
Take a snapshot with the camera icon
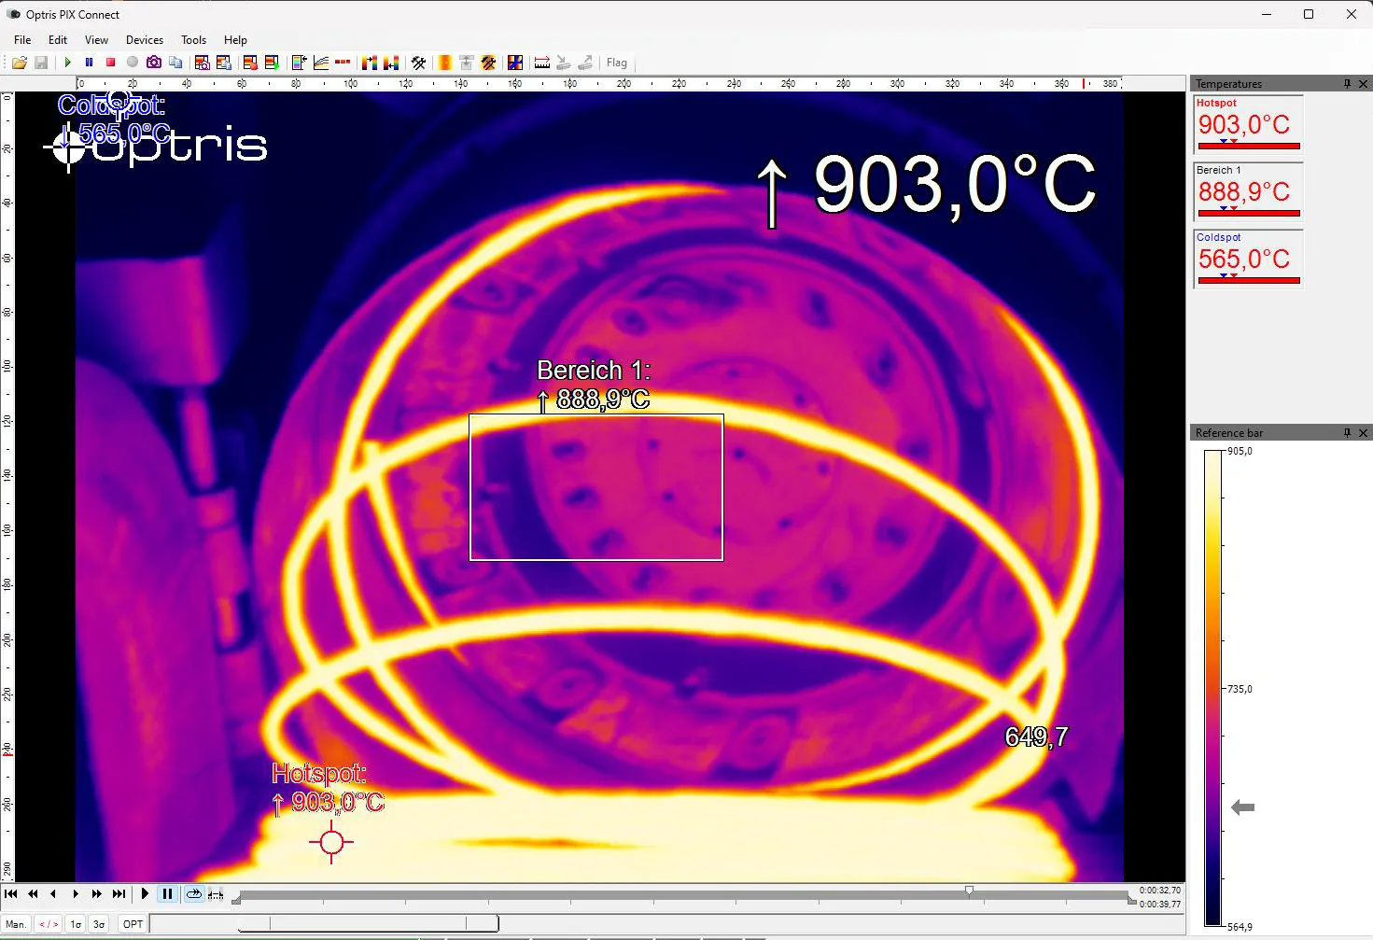(154, 63)
